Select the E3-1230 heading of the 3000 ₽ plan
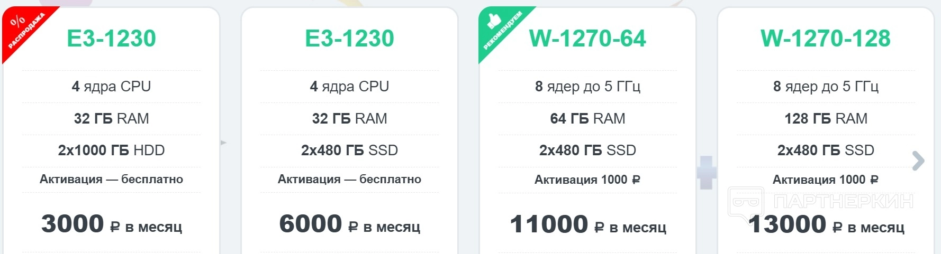 [111, 39]
